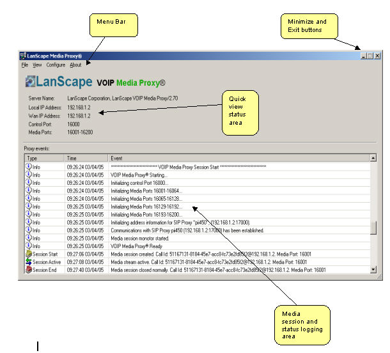Click the Local IP Address value 192.168.1.2

(x=79, y=107)
